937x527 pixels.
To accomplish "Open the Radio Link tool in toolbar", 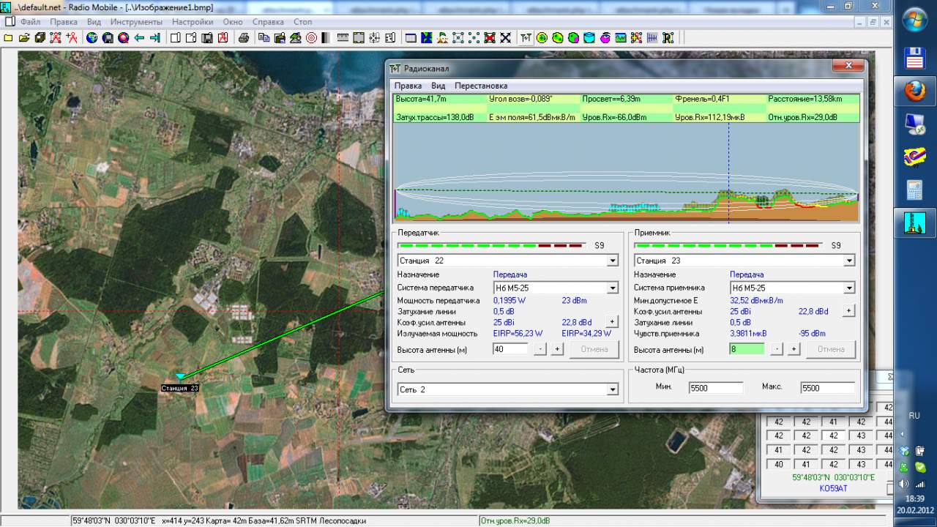I will point(526,38).
